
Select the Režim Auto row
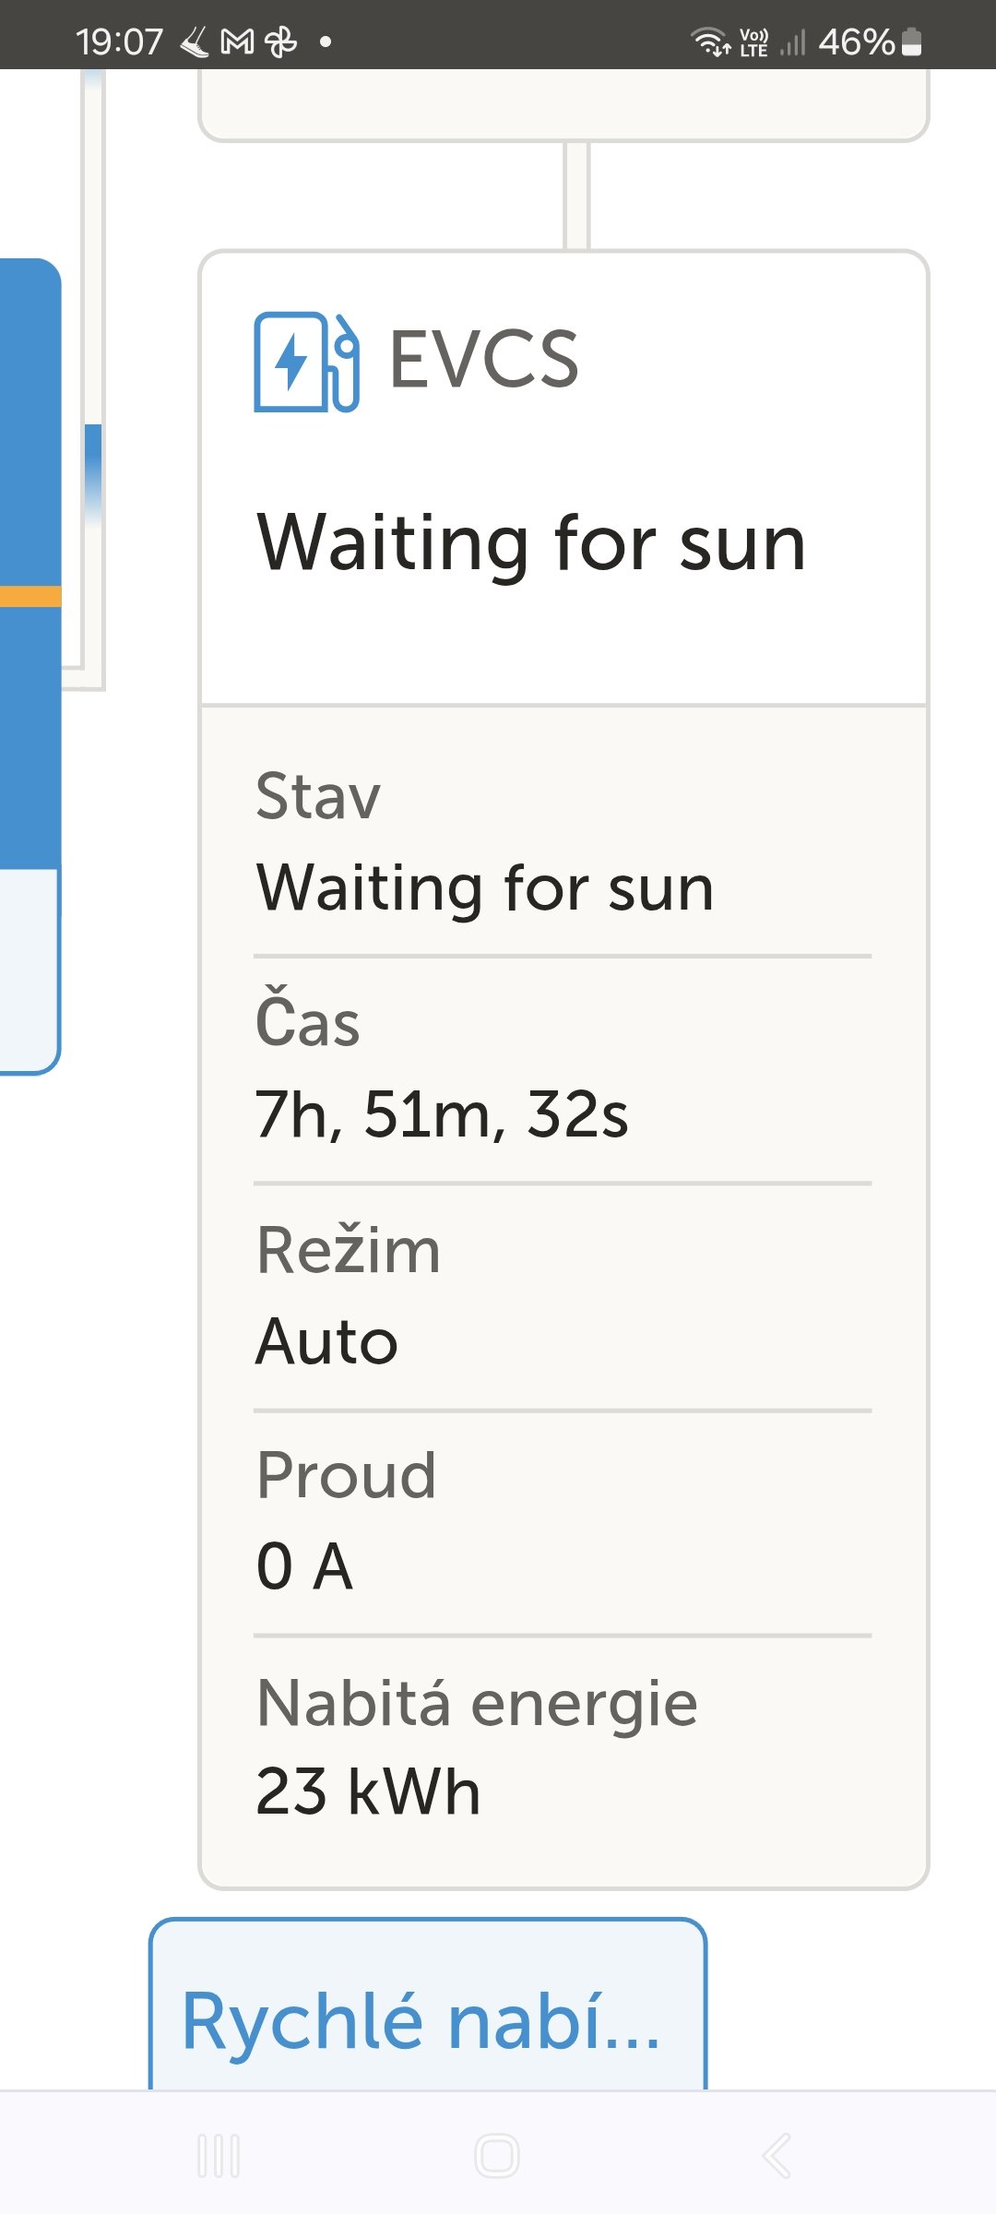pyautogui.click(x=563, y=1296)
